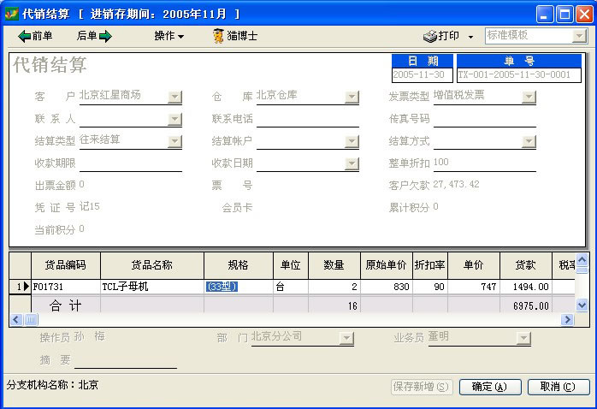597x409 pixels.
Task: Expand the 发票类型 dropdown
Action: pyautogui.click(x=529, y=97)
